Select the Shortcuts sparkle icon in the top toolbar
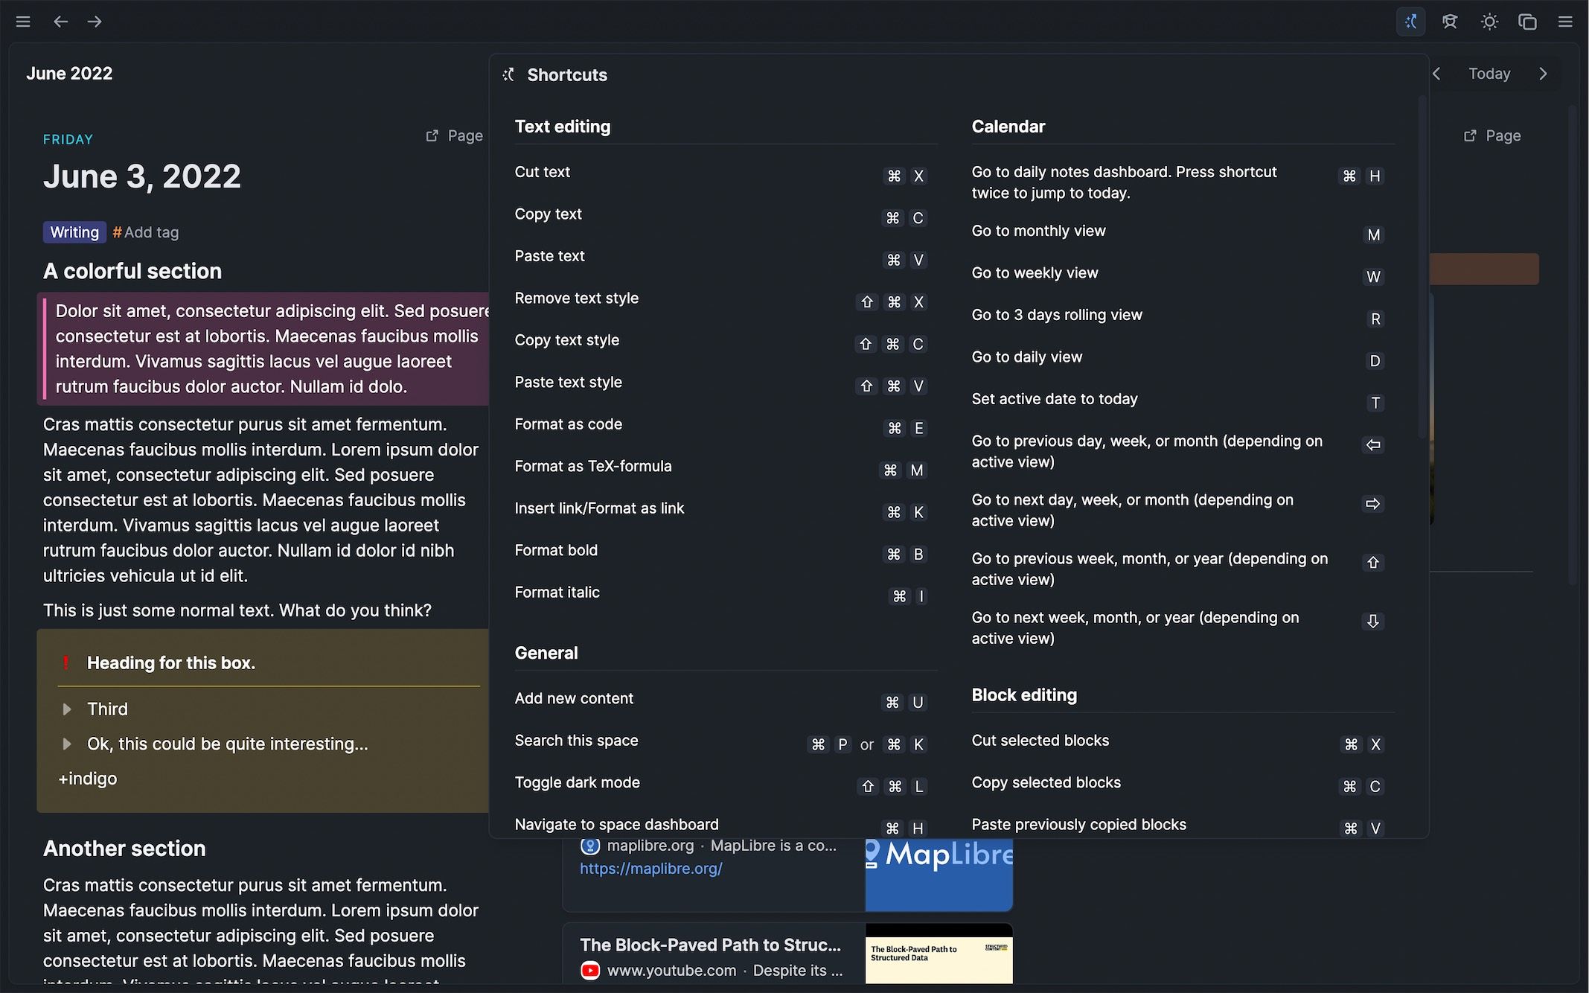 tap(1410, 22)
